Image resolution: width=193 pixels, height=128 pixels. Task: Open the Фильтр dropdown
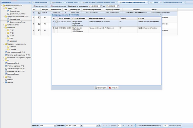point(55,125)
